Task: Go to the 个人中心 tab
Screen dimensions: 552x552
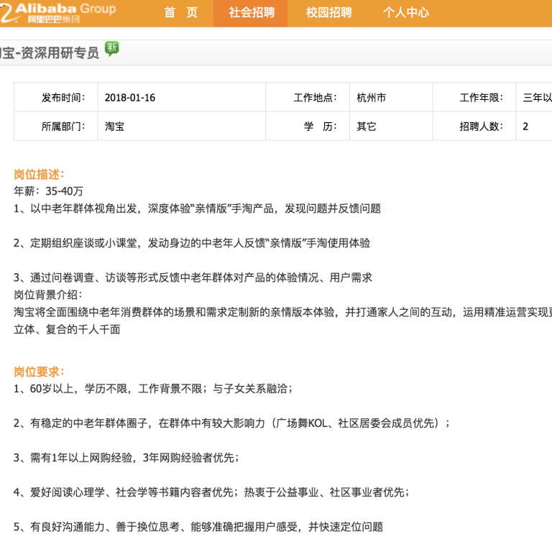Action: point(406,13)
